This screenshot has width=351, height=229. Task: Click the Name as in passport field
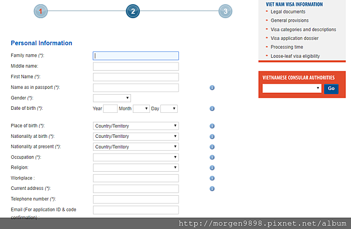pos(136,88)
